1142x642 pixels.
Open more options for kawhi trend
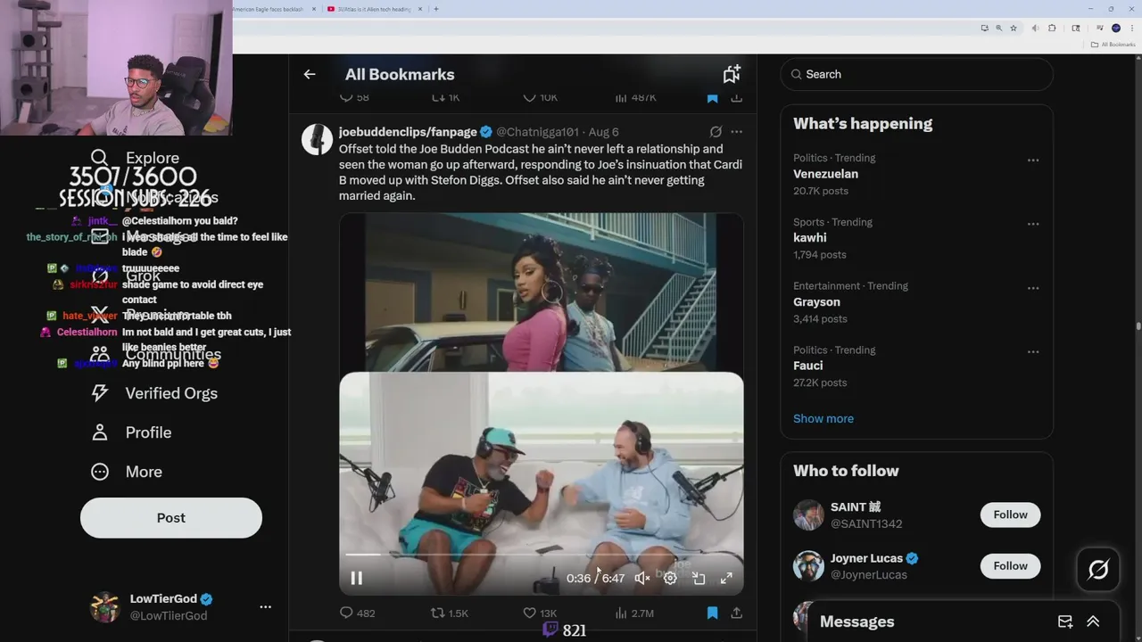(x=1032, y=224)
